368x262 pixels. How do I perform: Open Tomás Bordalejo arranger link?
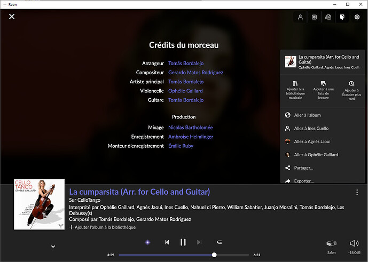click(x=186, y=63)
